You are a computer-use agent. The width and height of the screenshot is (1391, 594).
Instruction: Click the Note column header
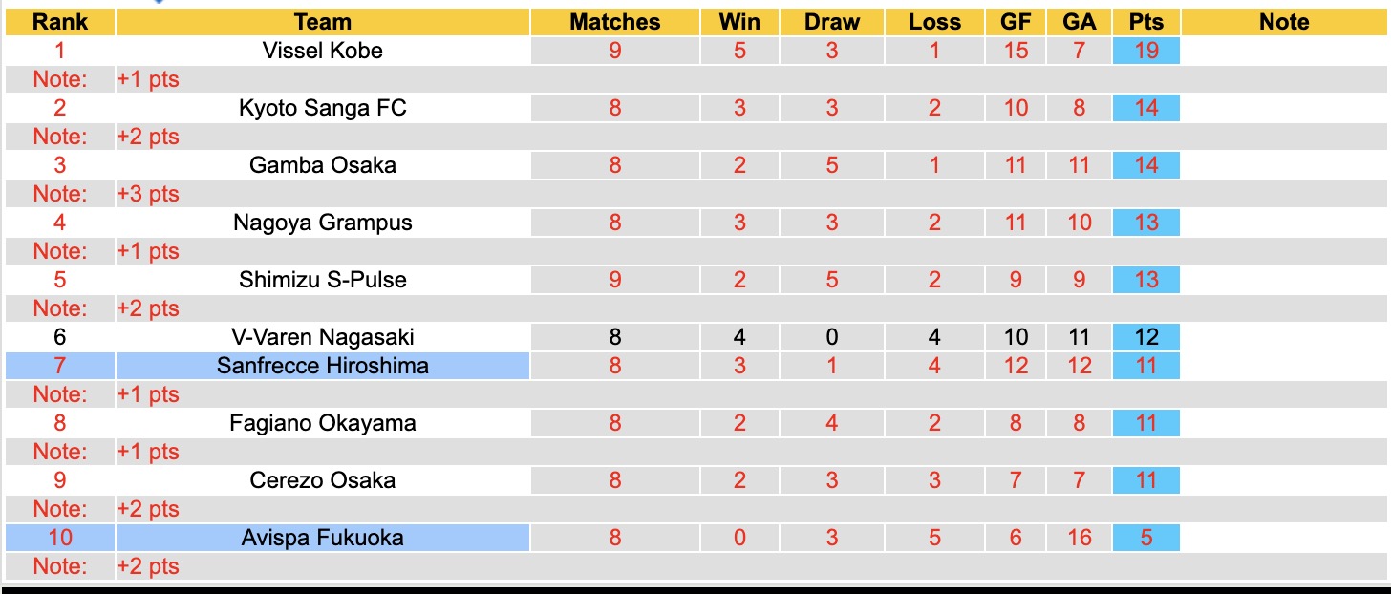pyautogui.click(x=1284, y=22)
